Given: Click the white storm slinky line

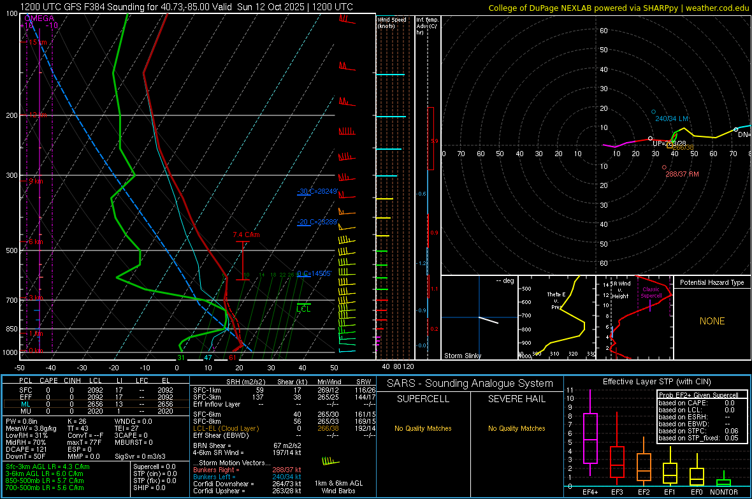Looking at the screenshot, I should pyautogui.click(x=488, y=320).
